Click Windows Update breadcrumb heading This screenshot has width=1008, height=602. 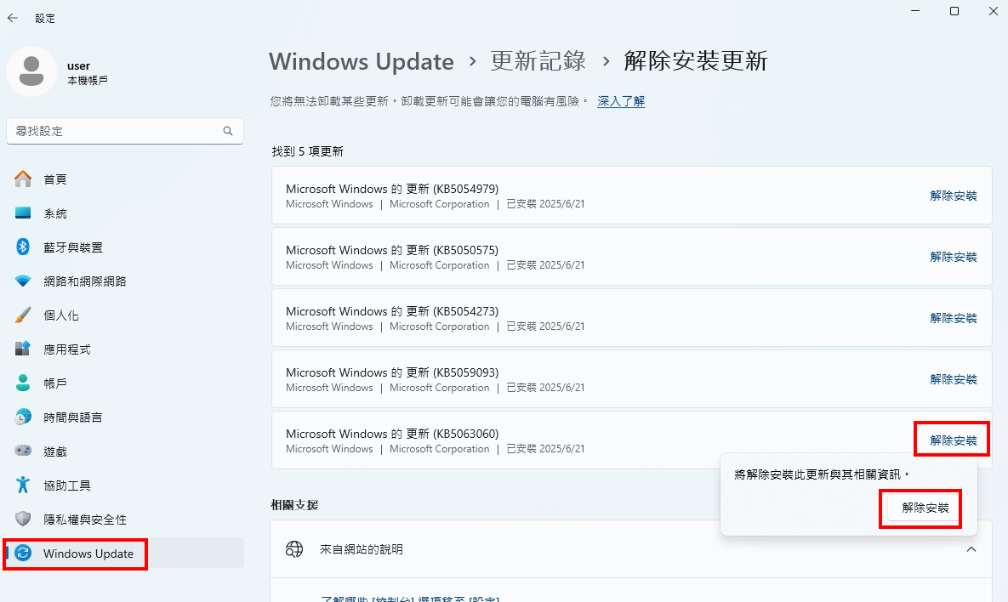[x=362, y=61]
